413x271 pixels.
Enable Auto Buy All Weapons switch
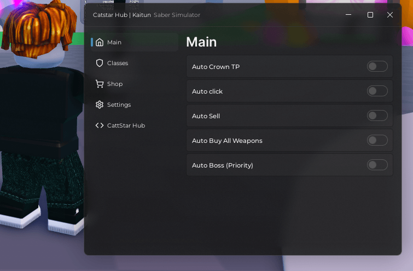(x=377, y=140)
